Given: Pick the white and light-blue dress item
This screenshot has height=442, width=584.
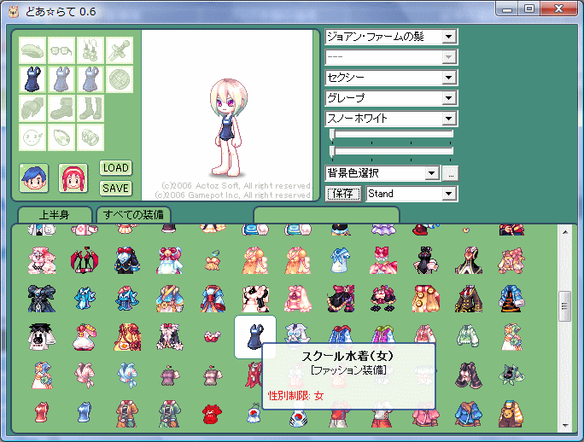Looking at the screenshot, I should (341, 259).
